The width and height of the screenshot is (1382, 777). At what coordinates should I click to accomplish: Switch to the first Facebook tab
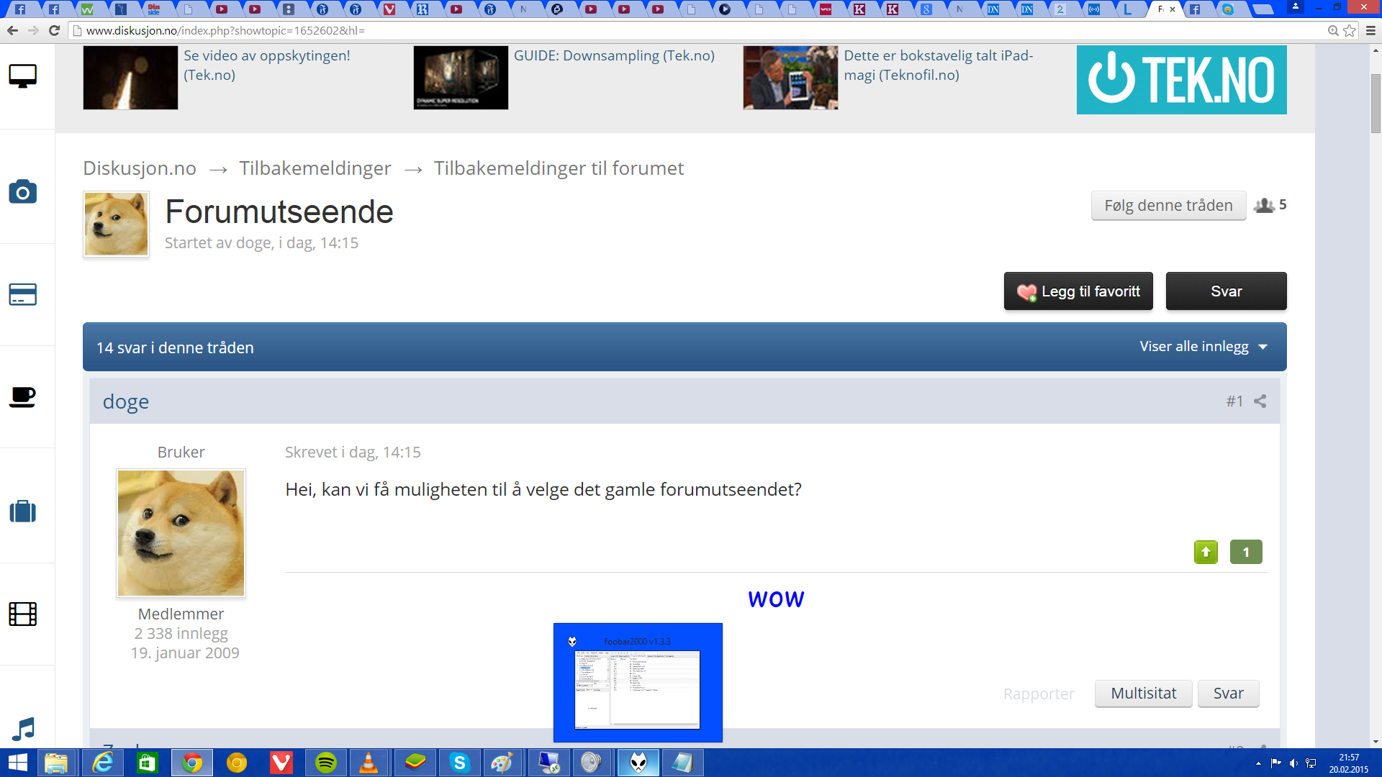pyautogui.click(x=20, y=9)
